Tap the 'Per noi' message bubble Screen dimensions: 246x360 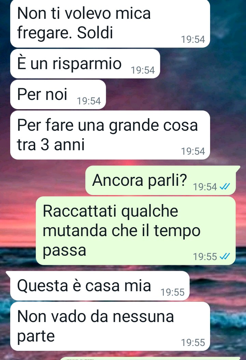(58, 94)
